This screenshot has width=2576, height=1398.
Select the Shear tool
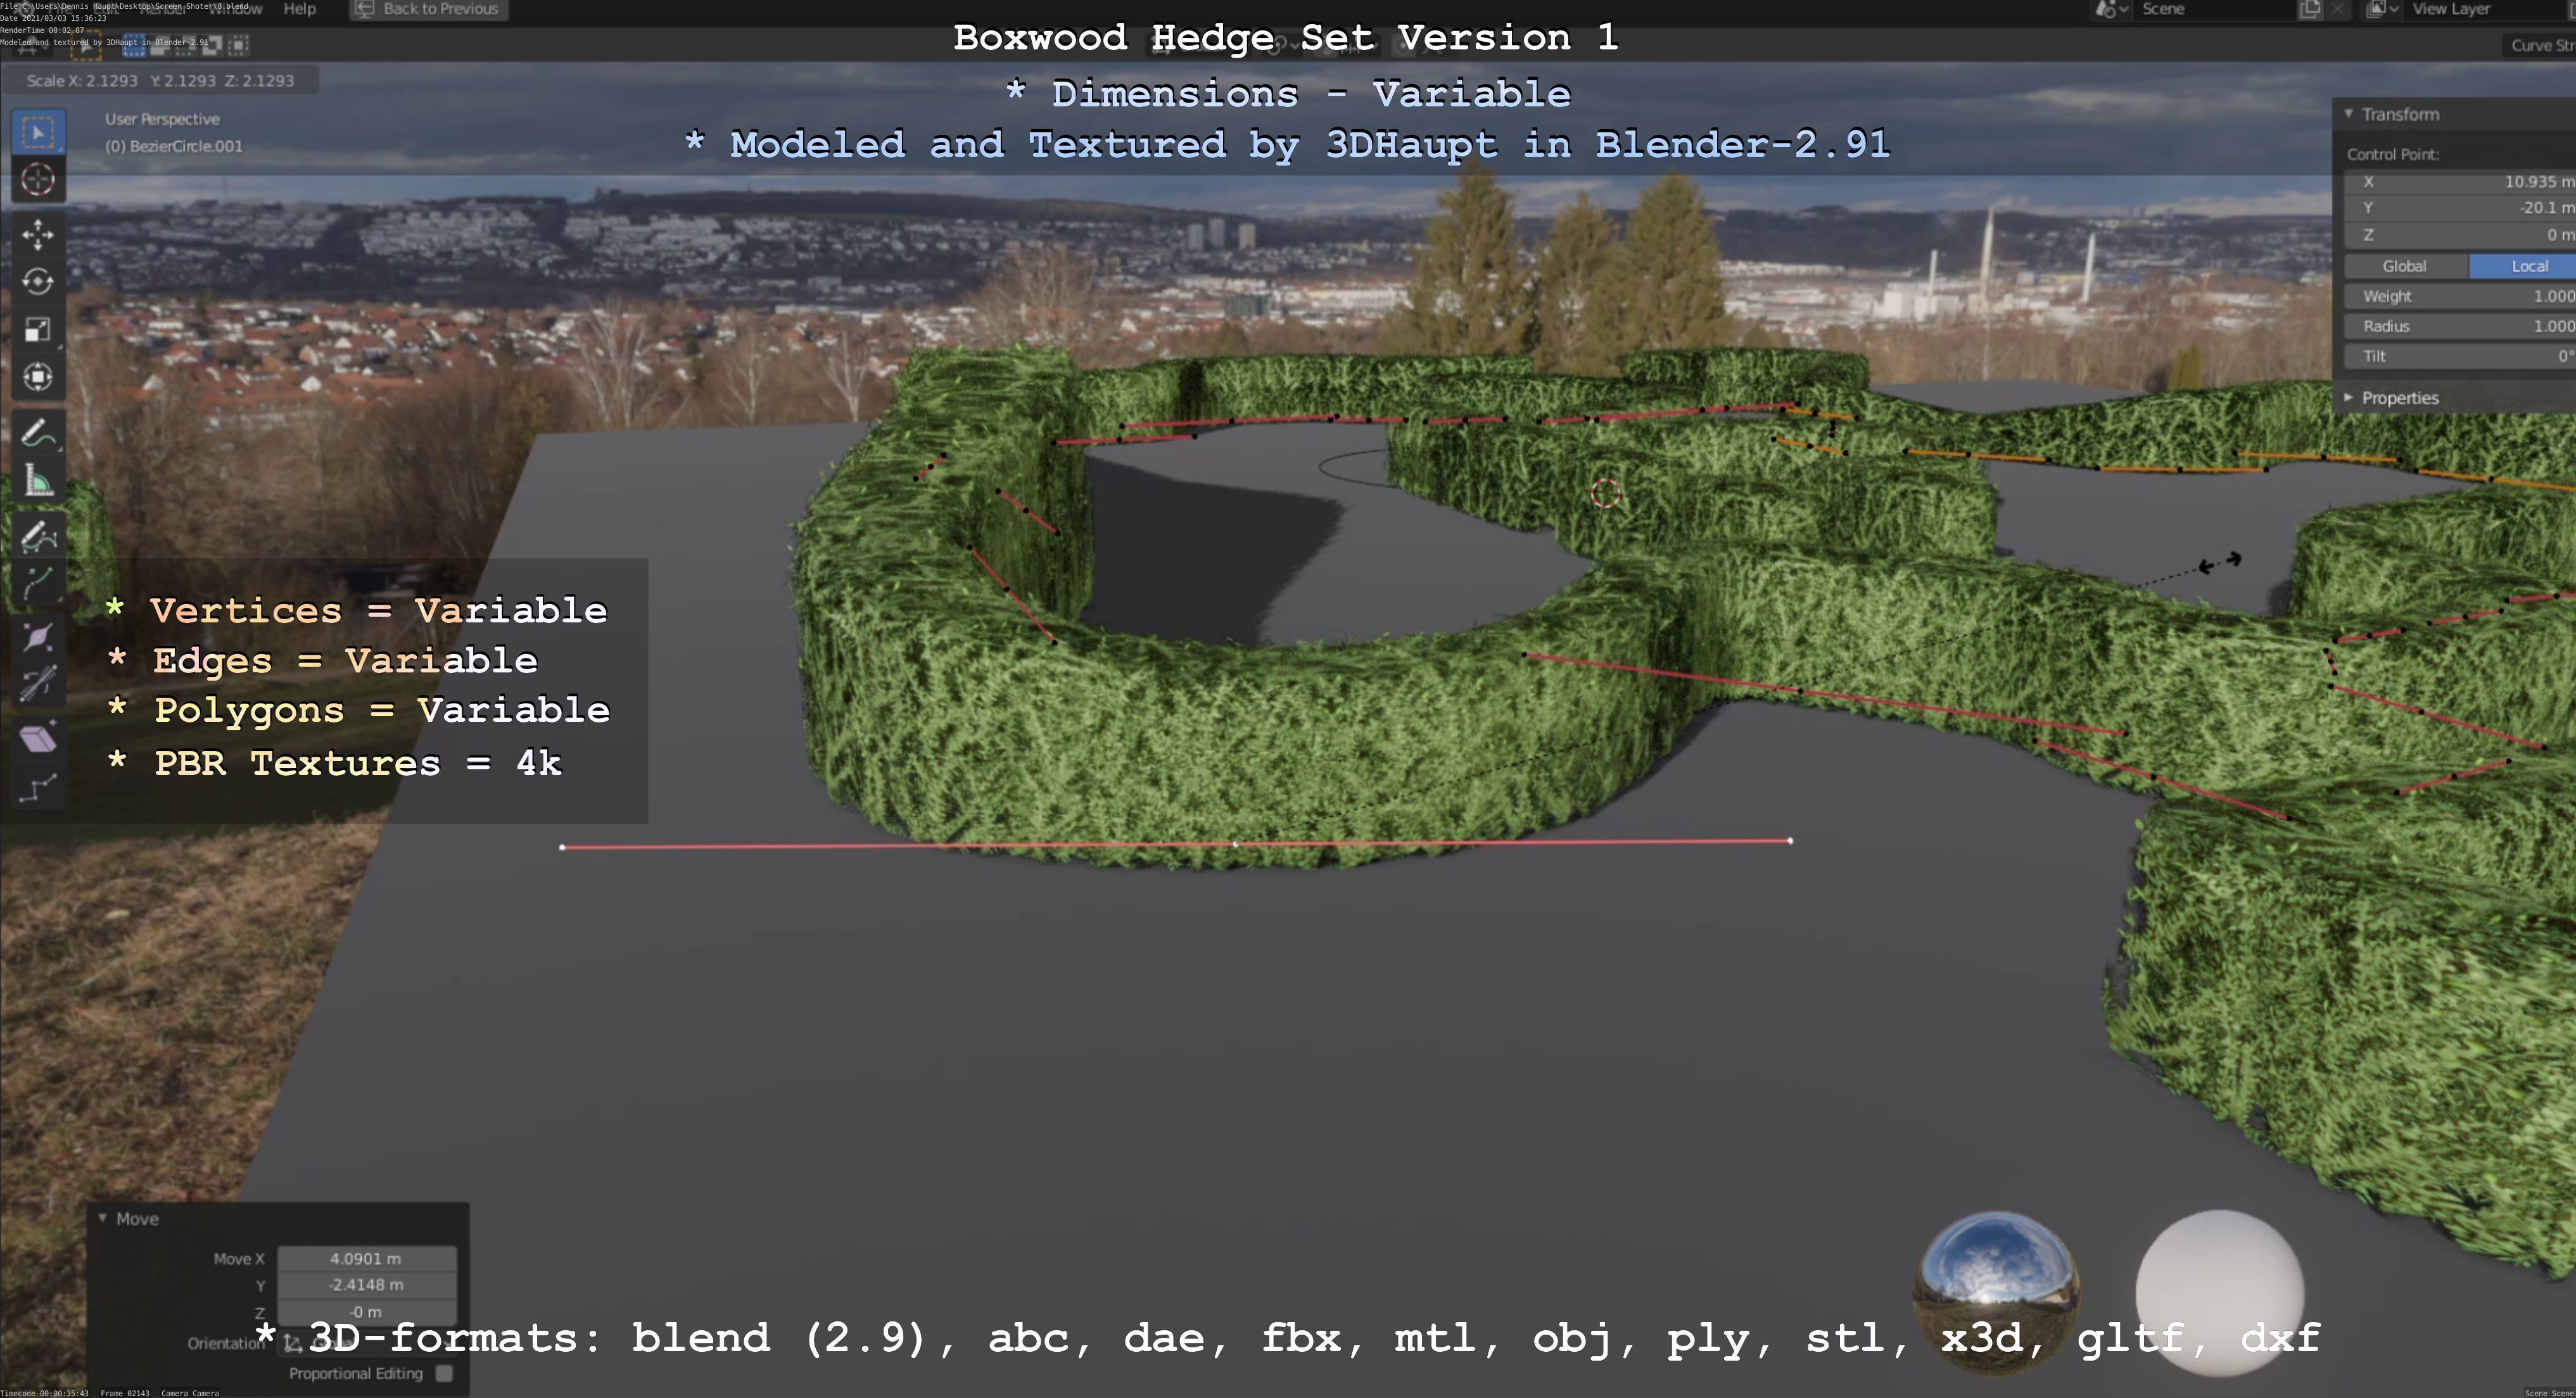38,740
